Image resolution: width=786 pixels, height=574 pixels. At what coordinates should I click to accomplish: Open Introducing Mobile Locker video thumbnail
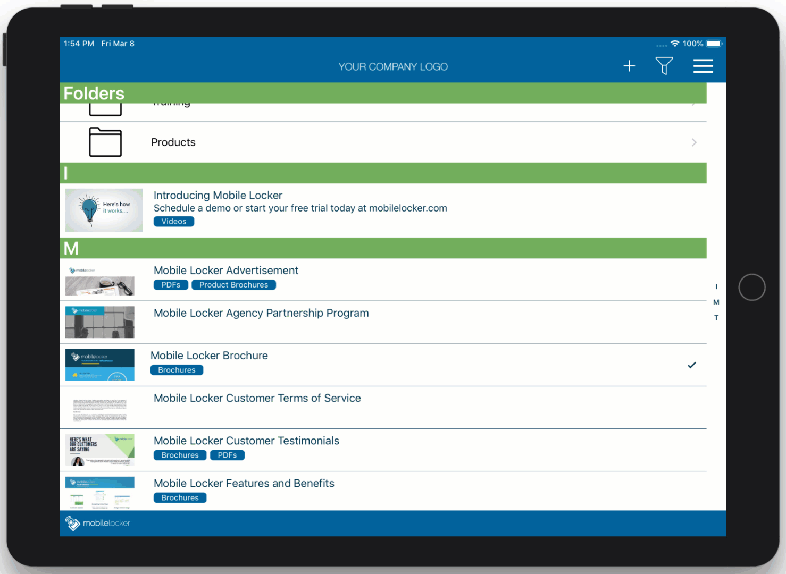[104, 210]
